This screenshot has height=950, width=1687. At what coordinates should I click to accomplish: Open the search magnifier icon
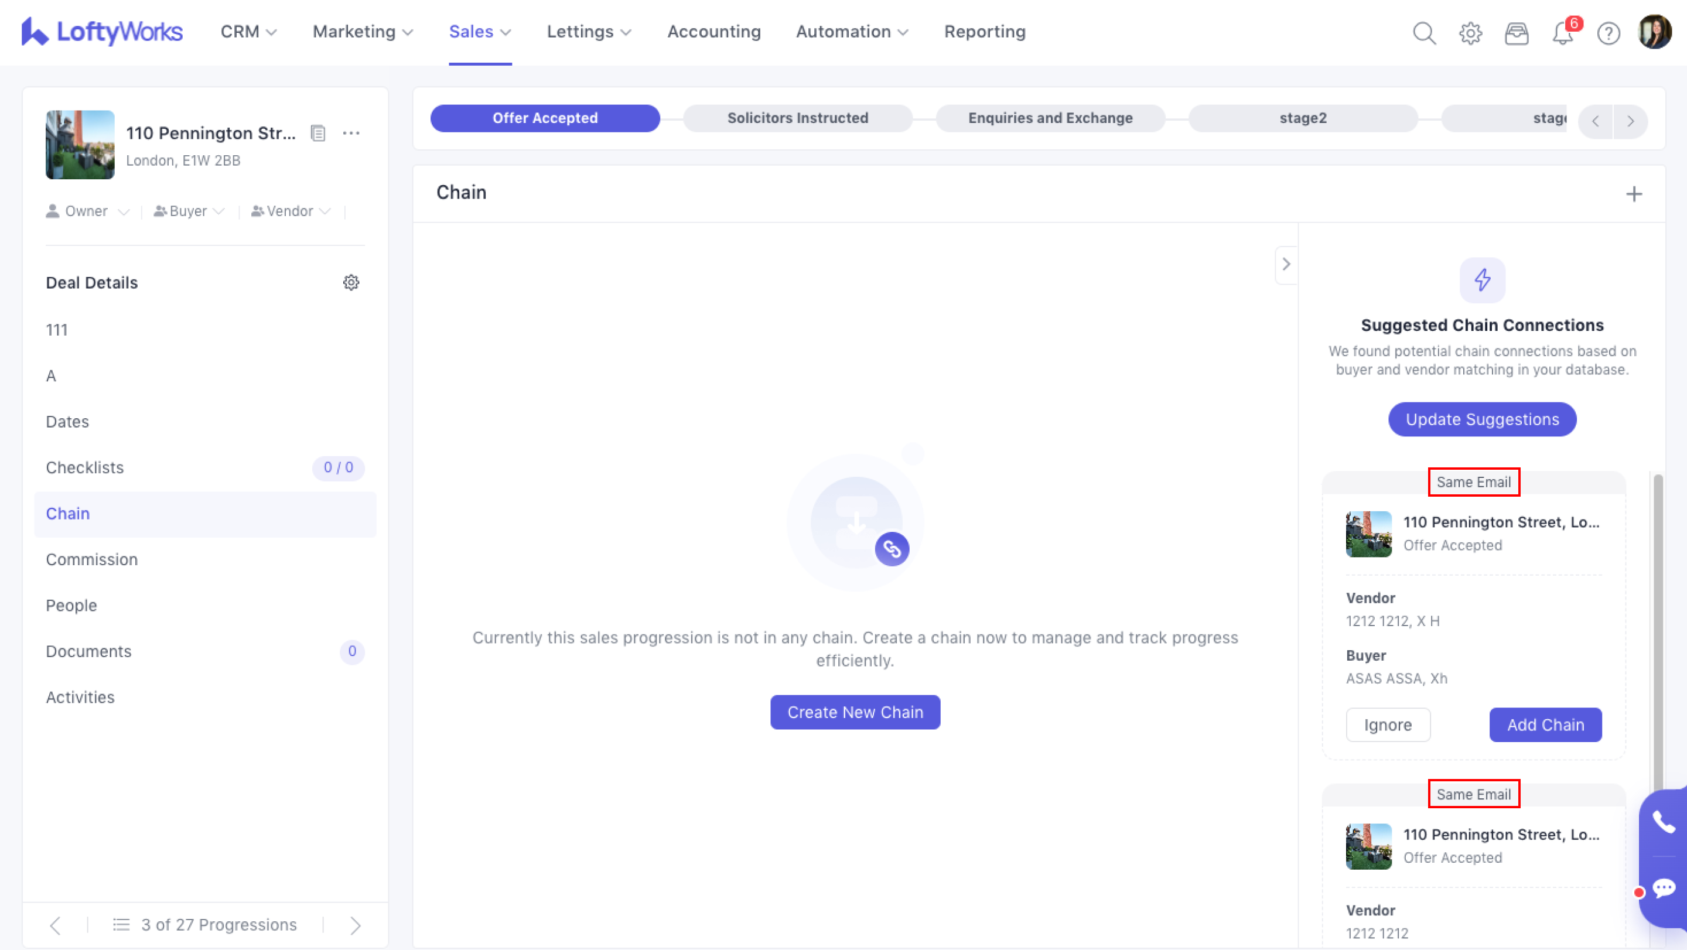click(1424, 33)
